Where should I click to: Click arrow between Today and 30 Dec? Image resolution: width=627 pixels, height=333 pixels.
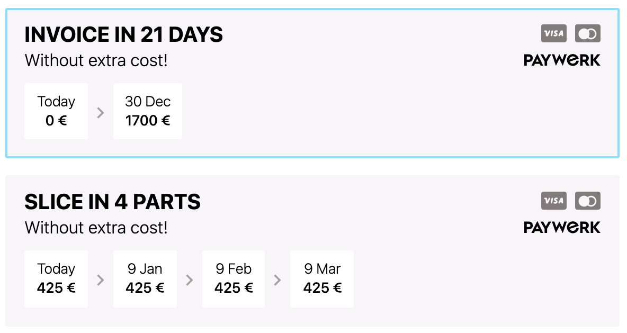point(101,113)
